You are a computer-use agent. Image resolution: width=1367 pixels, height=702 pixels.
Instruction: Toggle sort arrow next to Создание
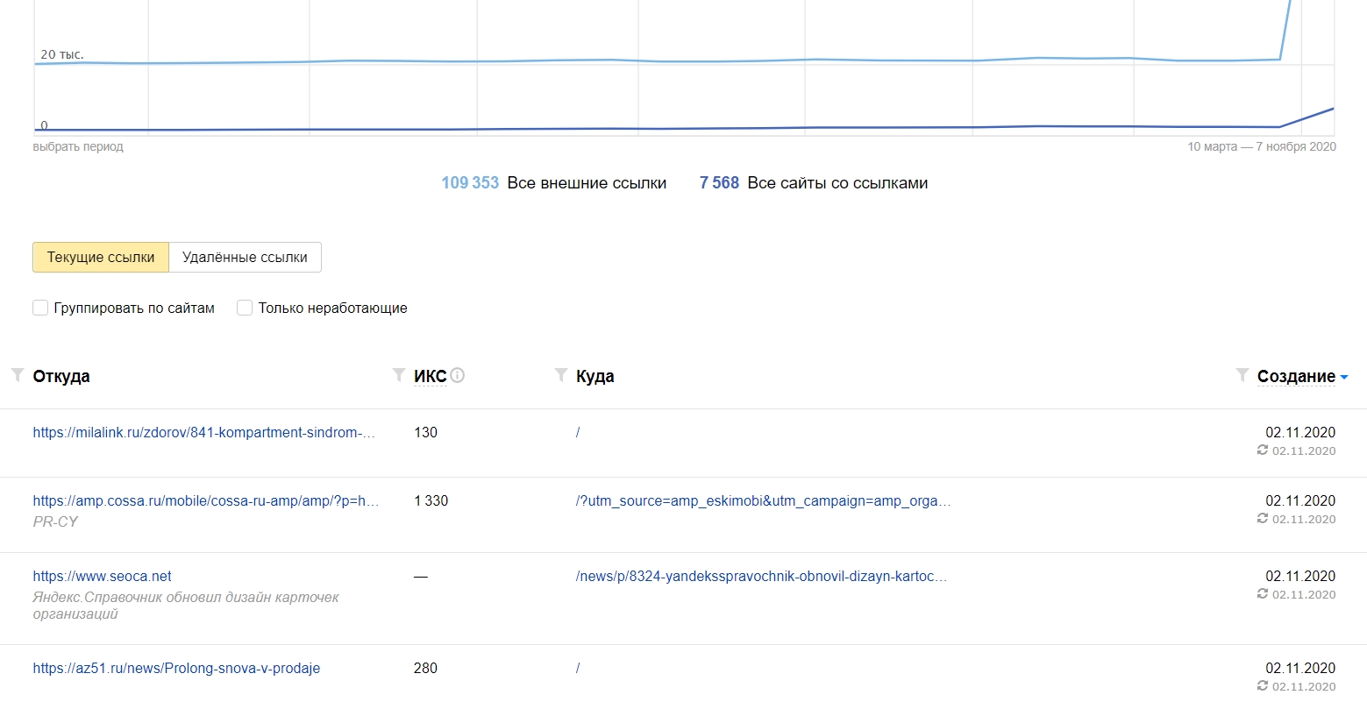coord(1344,378)
